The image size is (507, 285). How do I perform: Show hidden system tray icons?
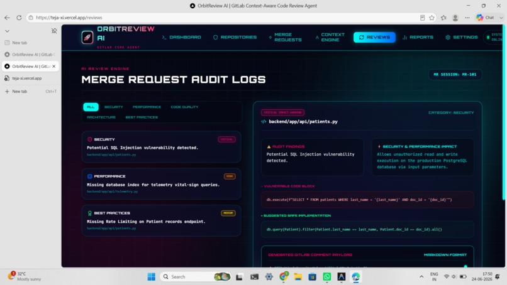421,277
